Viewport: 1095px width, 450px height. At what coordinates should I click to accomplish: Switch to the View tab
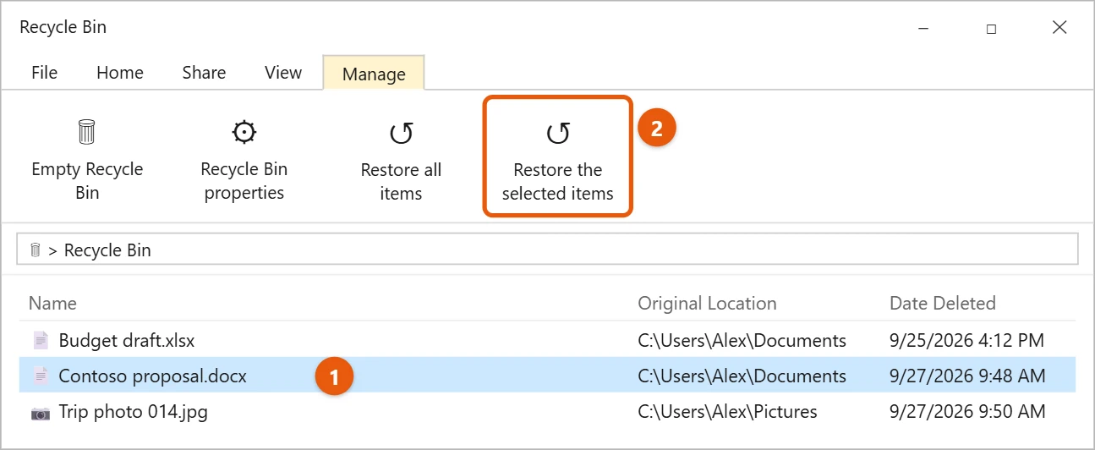coord(283,73)
